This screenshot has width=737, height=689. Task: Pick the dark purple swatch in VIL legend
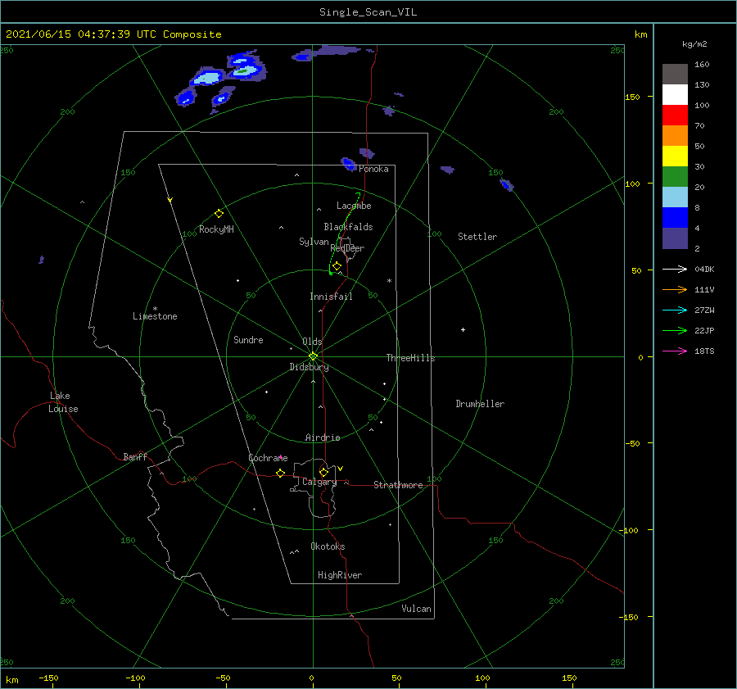675,238
